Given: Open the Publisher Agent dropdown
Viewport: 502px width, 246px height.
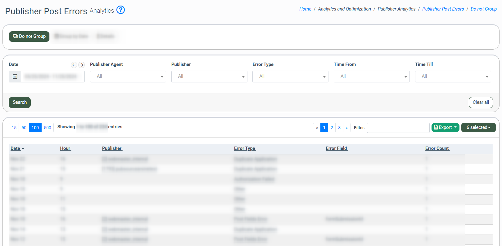Looking at the screenshot, I should pos(128,77).
